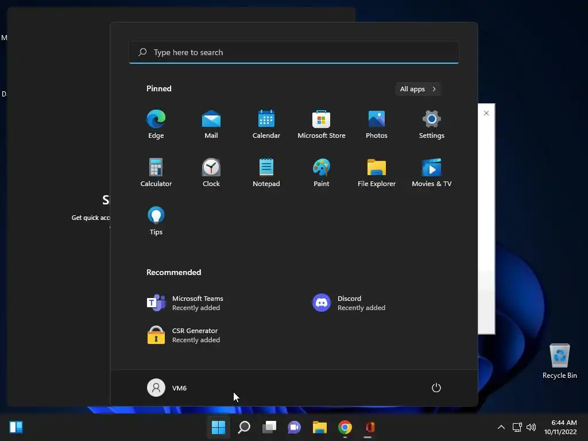Click the Start button on taskbar
This screenshot has height=441, width=588.
coord(218,427)
